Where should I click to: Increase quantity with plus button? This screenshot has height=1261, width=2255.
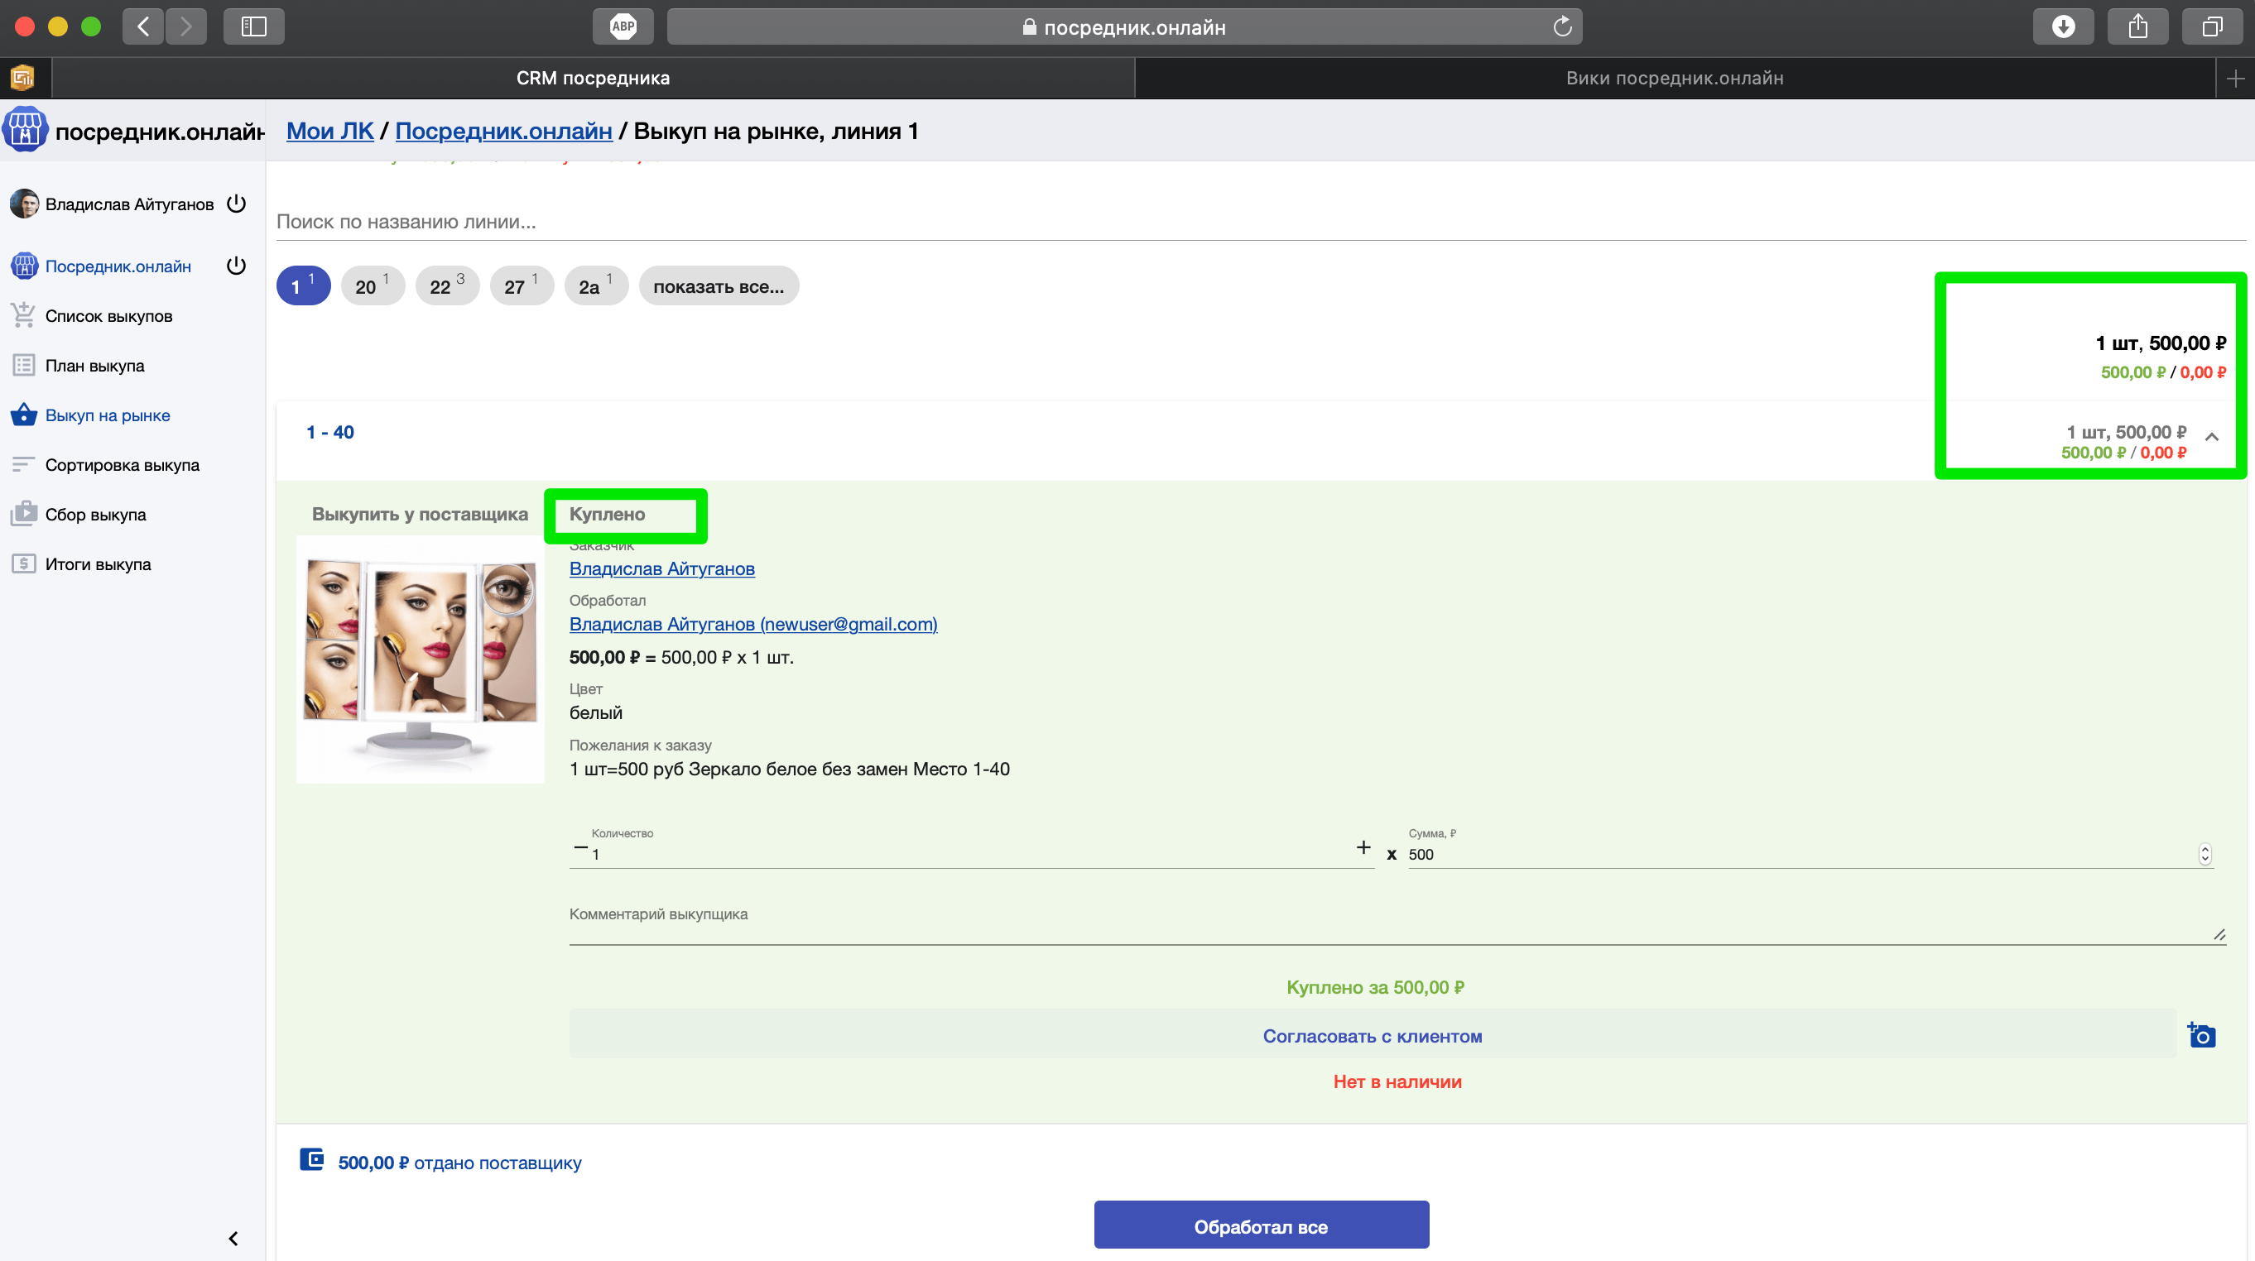1363,847
